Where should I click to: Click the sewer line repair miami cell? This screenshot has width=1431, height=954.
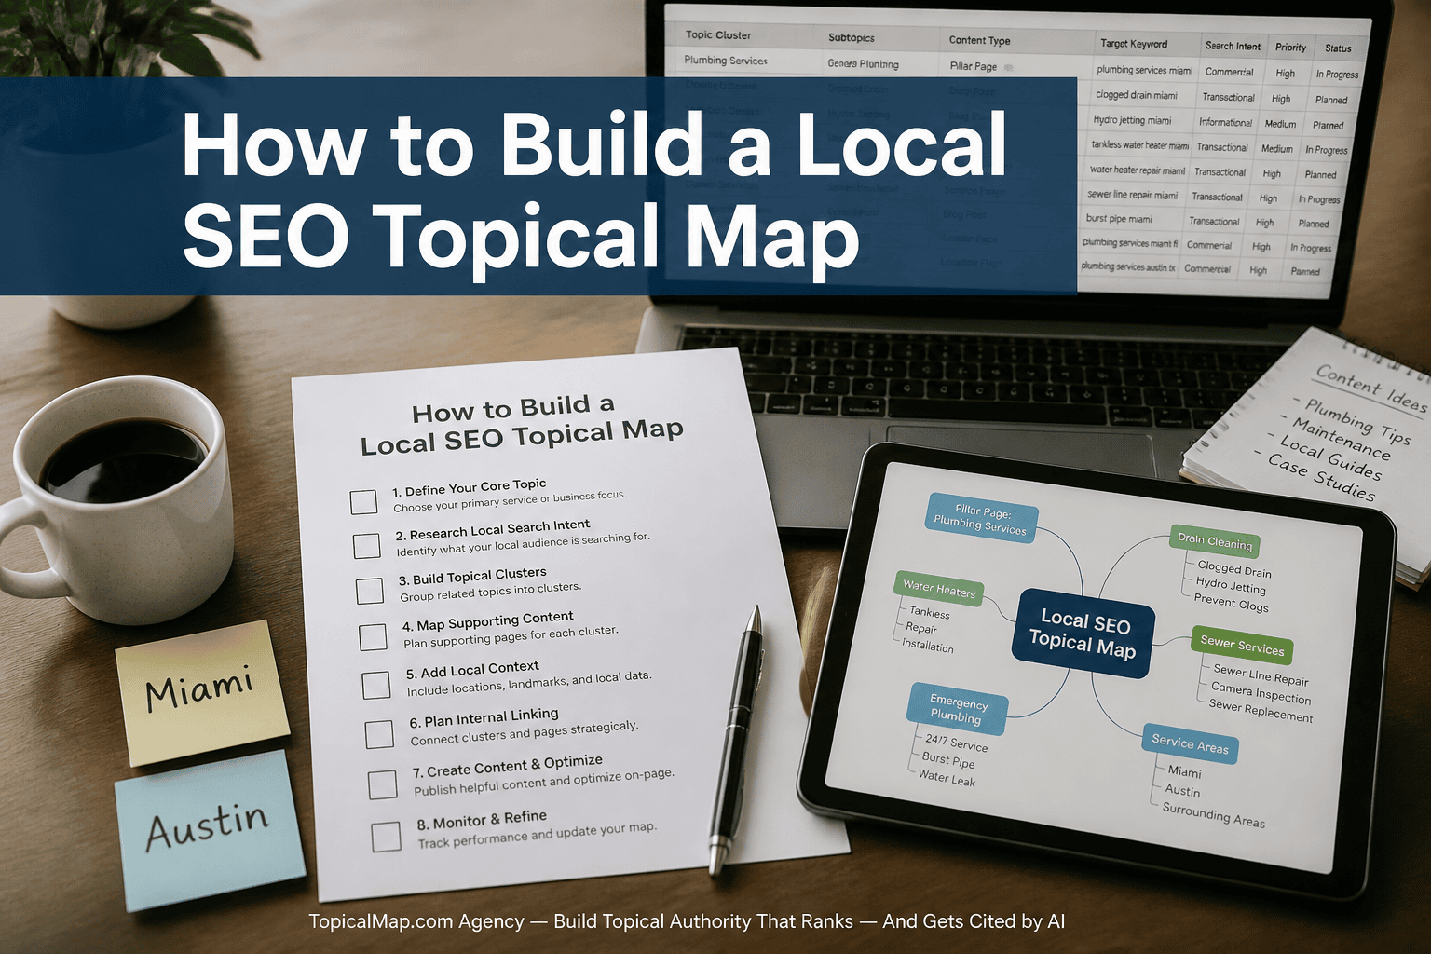coord(1132,195)
